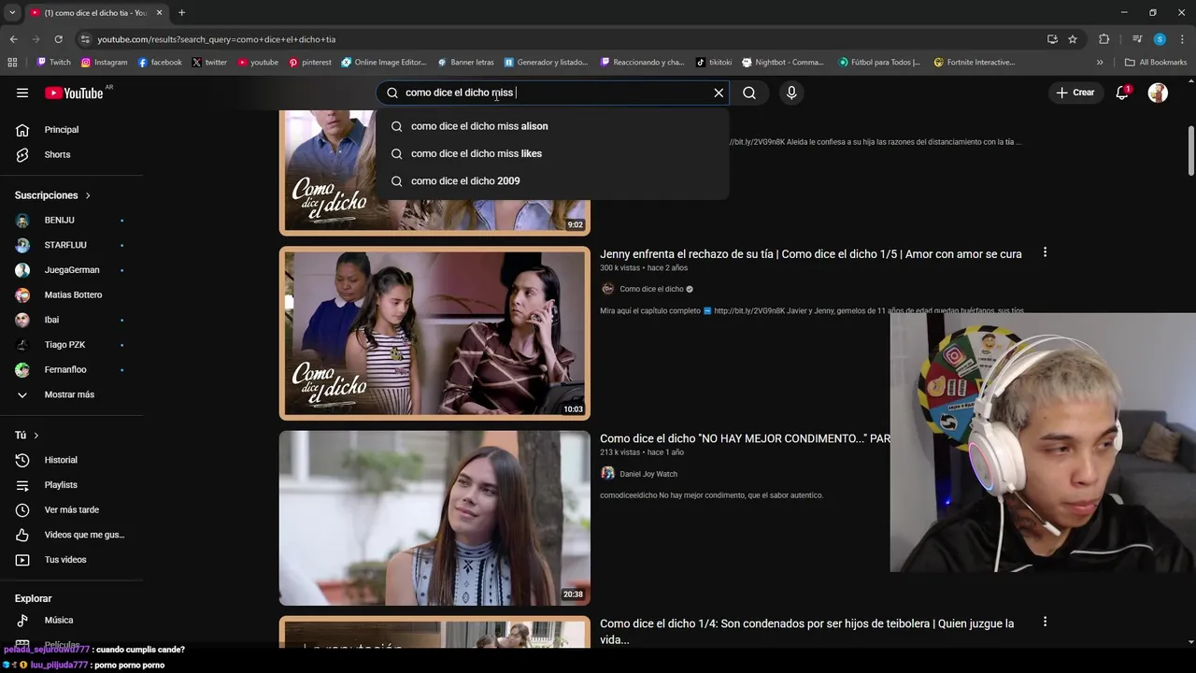Image resolution: width=1196 pixels, height=673 pixels.
Task: Open the twitter bookmark
Action: [x=209, y=63]
